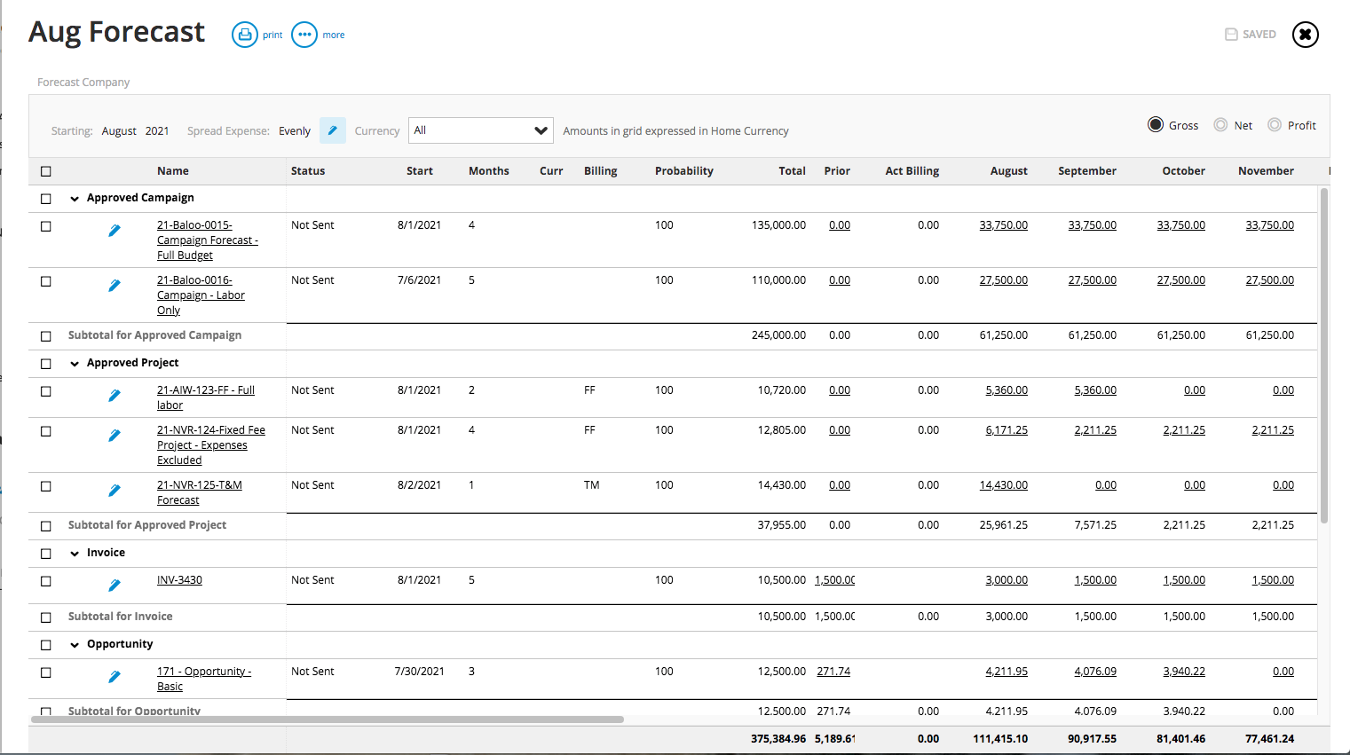Select the Gross radio button
The image size is (1350, 755).
coord(1156,125)
